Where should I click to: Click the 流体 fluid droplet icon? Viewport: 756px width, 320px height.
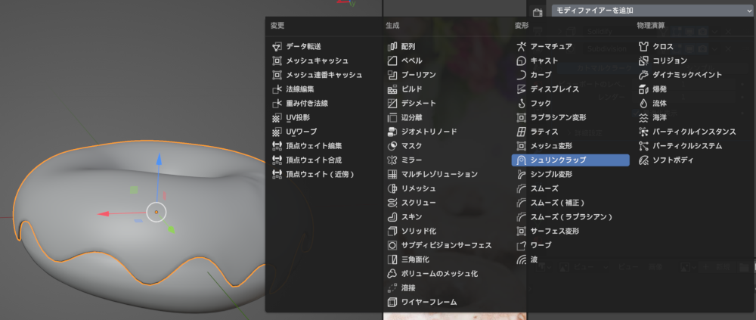[x=643, y=104]
